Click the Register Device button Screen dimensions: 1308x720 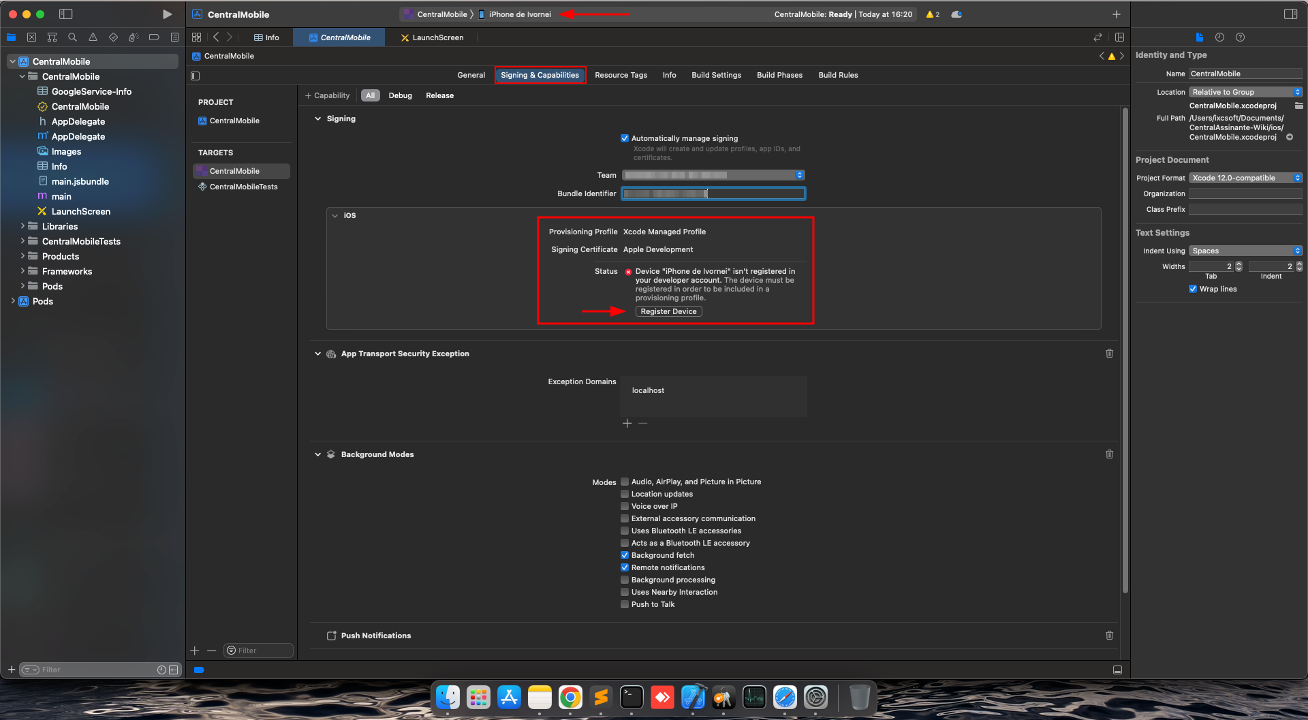coord(668,311)
